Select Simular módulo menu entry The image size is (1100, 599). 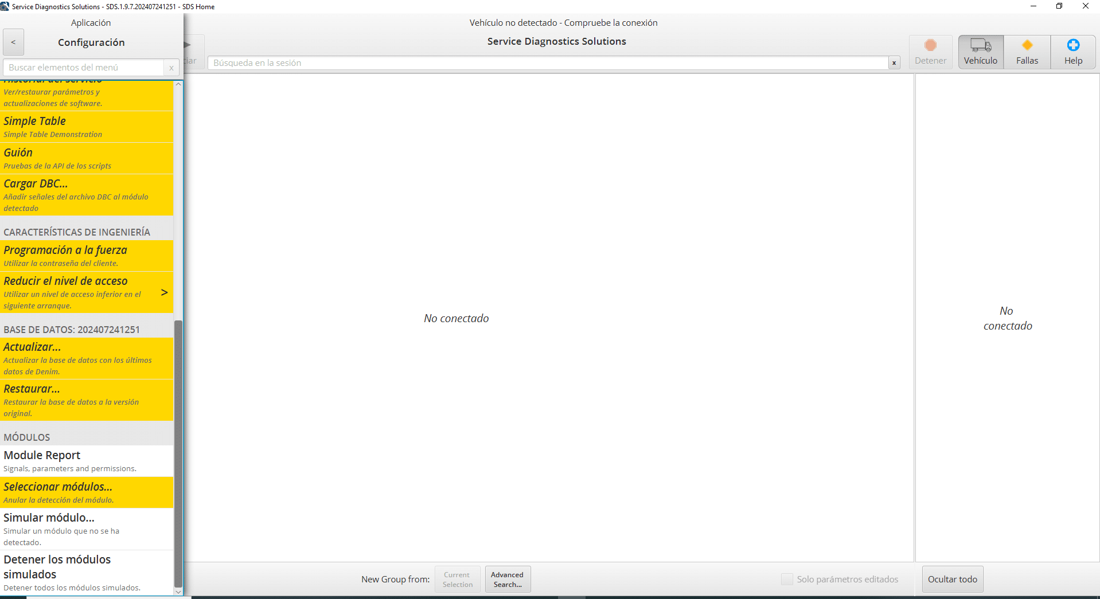[86, 528]
